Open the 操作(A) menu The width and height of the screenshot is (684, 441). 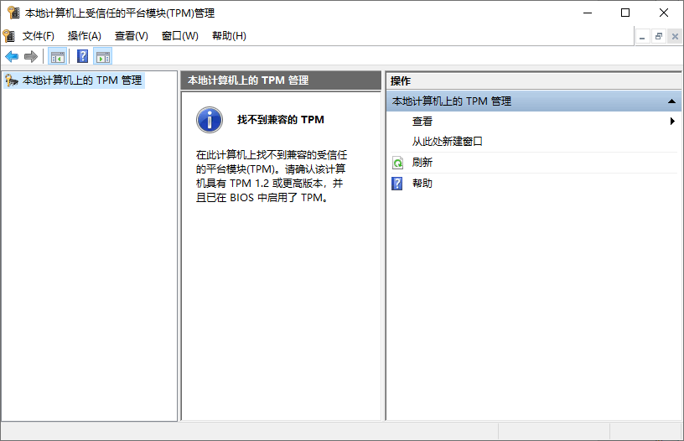[x=84, y=36]
